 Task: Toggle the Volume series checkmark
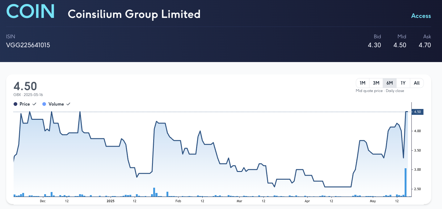[x=68, y=104]
